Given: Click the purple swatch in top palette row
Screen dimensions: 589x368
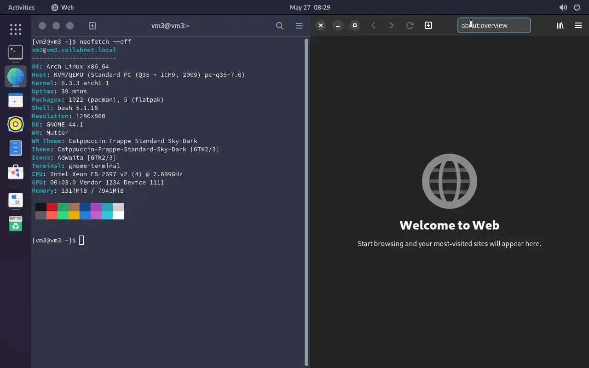Looking at the screenshot, I should pyautogui.click(x=96, y=207).
